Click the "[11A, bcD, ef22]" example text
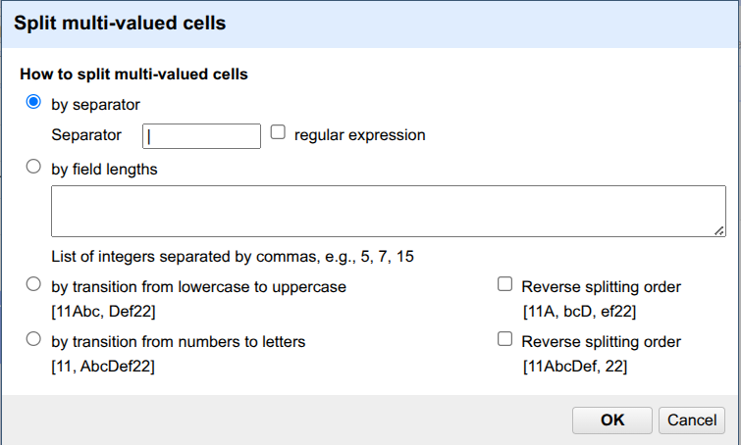741x445 pixels. [x=579, y=312]
